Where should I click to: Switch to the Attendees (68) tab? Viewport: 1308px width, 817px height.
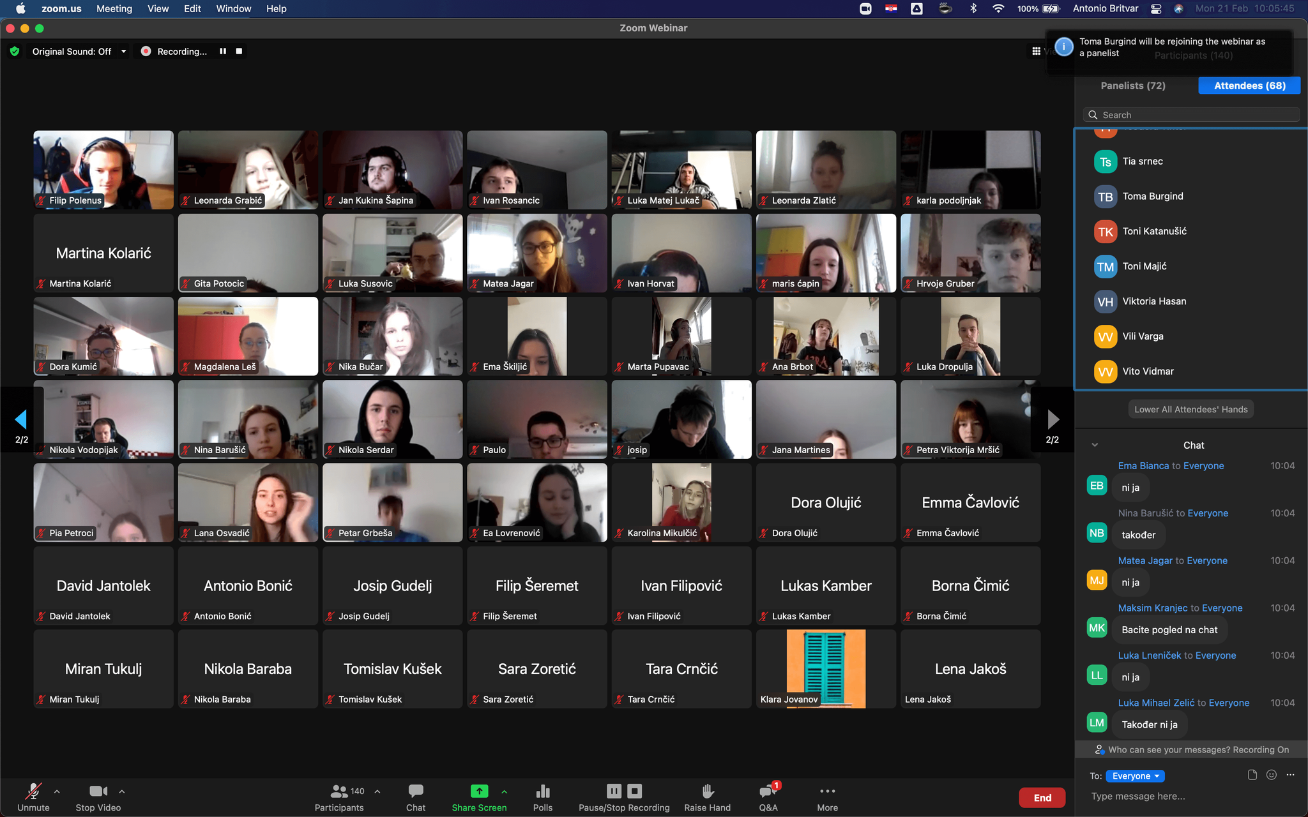[1249, 86]
